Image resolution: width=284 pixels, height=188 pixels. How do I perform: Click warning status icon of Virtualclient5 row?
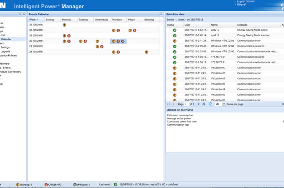175,74
